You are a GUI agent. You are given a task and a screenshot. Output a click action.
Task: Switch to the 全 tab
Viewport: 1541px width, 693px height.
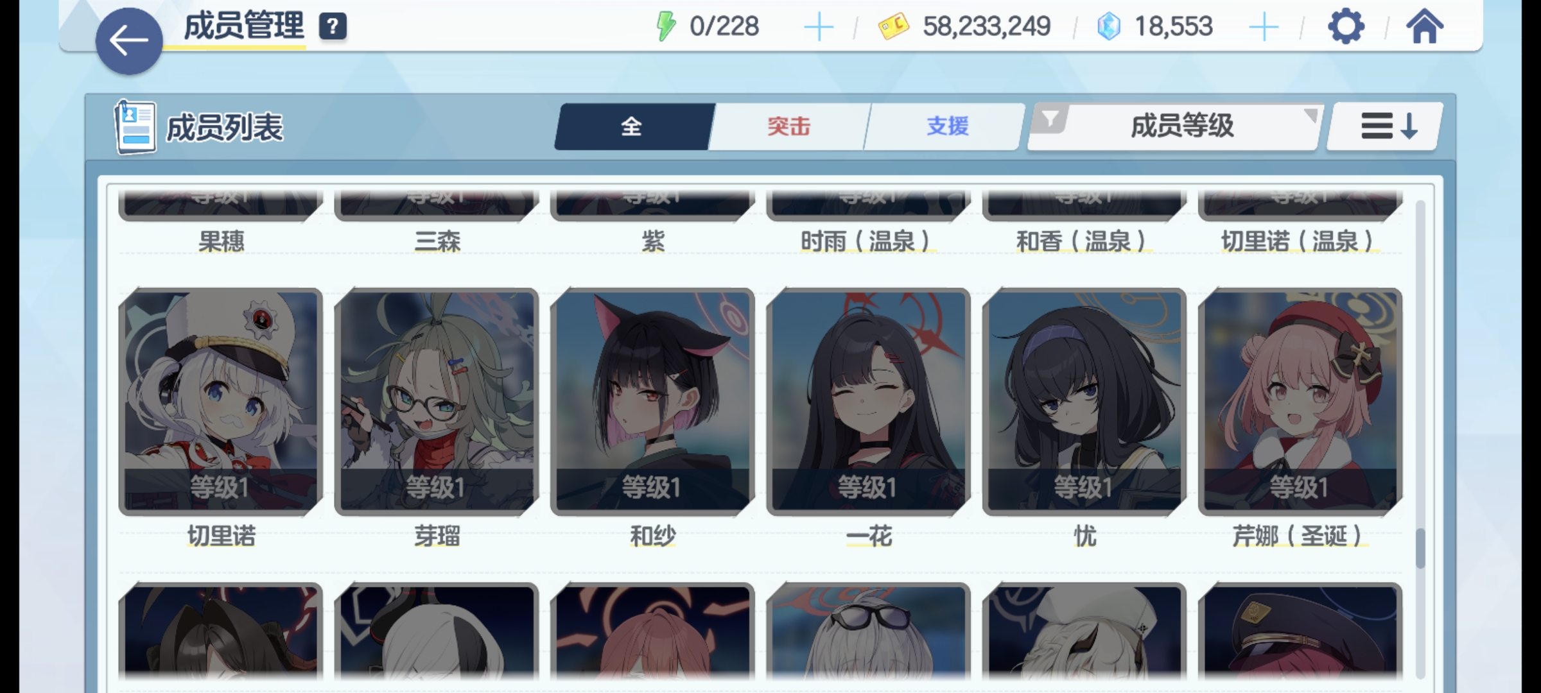(x=632, y=126)
